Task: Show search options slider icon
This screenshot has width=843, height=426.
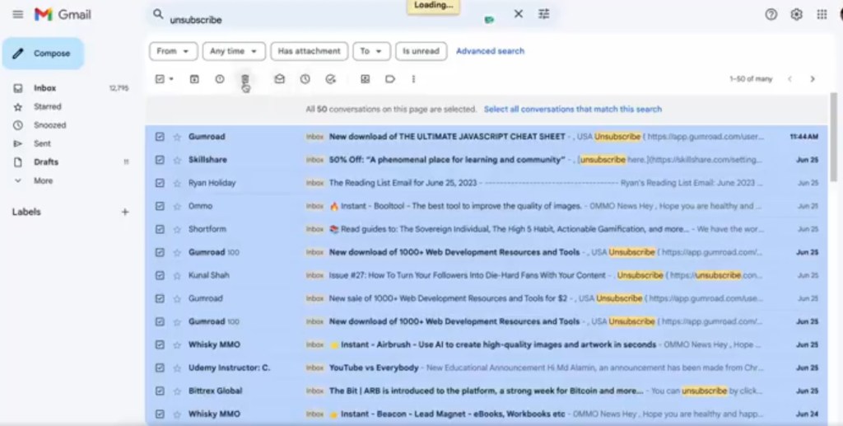Action: [x=544, y=14]
